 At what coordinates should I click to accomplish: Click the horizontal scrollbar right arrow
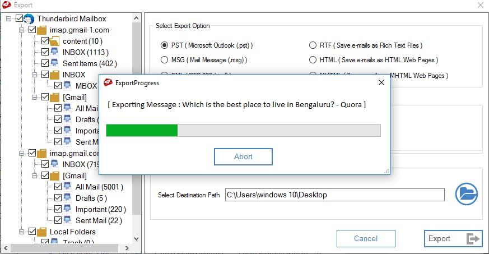(127, 248)
